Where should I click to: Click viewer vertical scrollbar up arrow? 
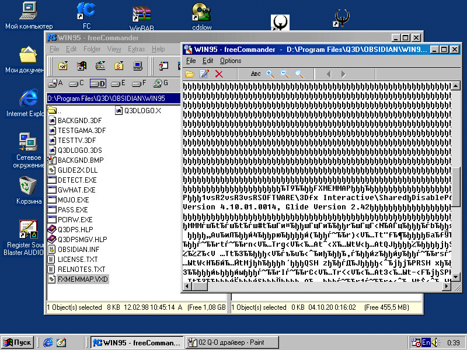456,86
